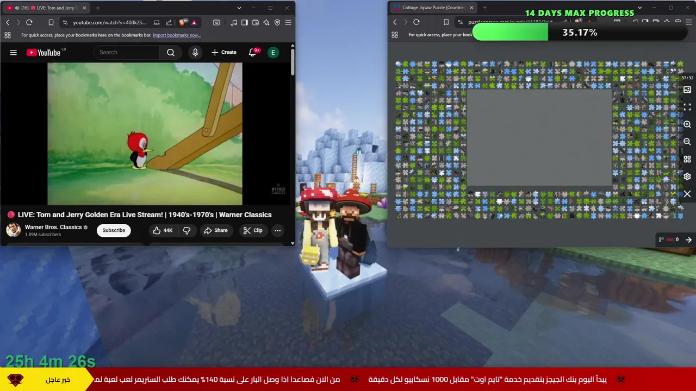Screen dimensions: 696x391
Task: Select the Cottage Jigsaw Puzzle tab
Action: [433, 8]
